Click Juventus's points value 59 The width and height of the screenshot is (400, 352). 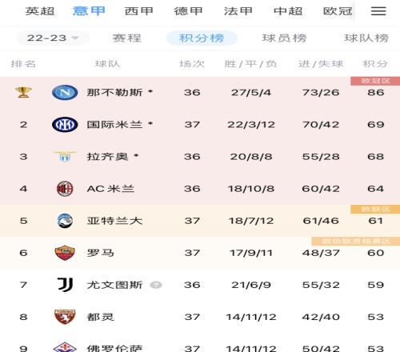click(x=376, y=285)
